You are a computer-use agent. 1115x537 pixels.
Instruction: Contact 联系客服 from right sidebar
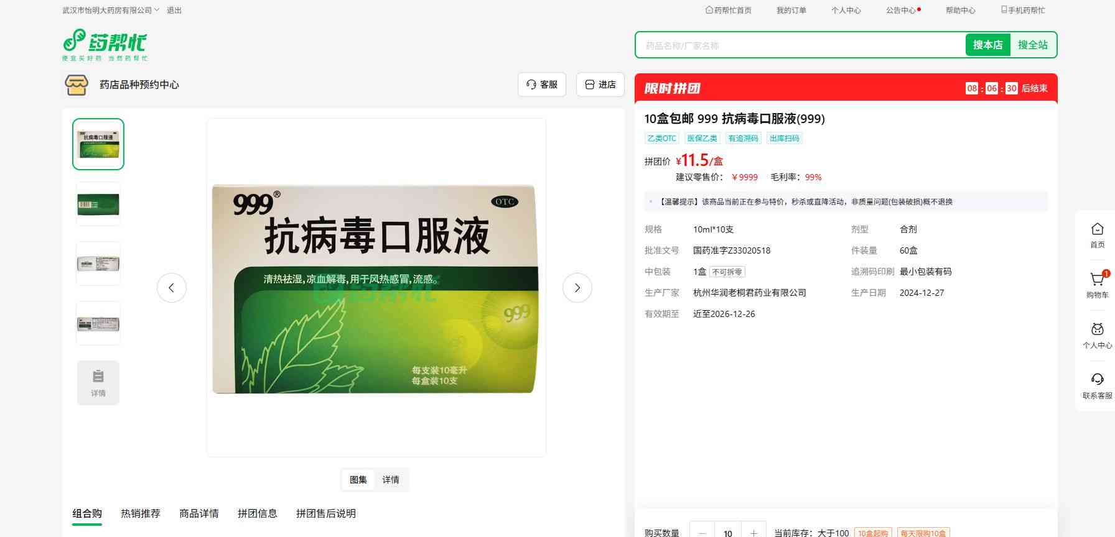(1097, 386)
